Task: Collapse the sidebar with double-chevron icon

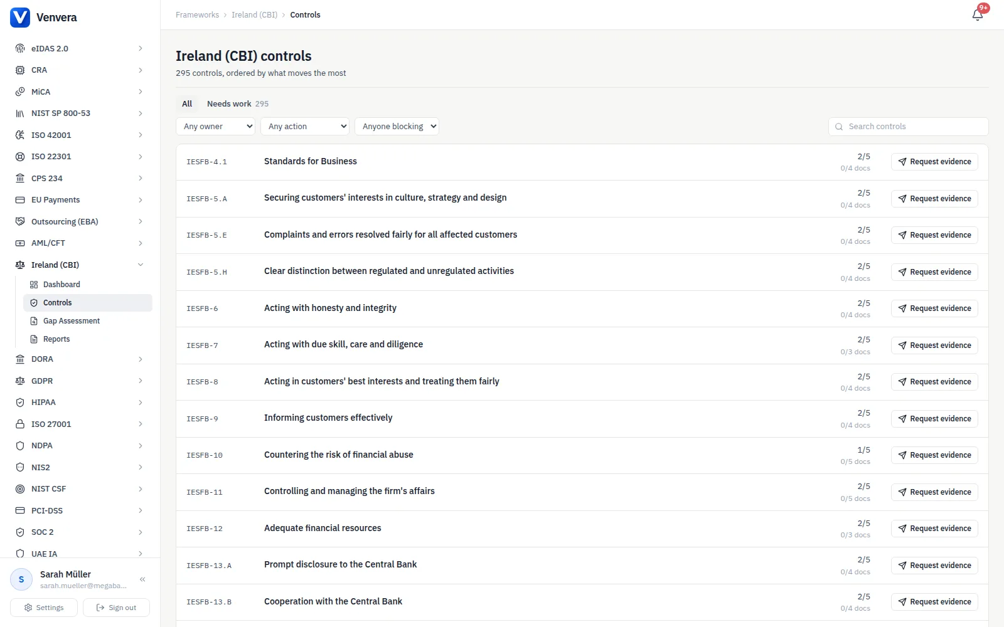Action: pyautogui.click(x=142, y=579)
